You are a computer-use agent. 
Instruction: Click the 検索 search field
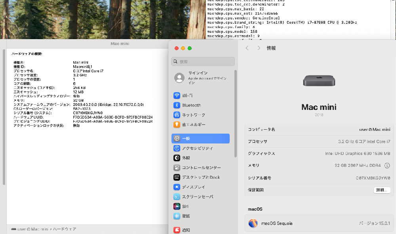click(x=203, y=62)
